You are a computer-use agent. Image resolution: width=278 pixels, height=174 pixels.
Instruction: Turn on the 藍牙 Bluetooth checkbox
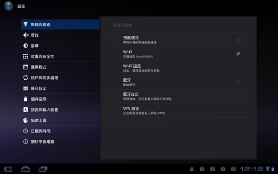[238, 82]
